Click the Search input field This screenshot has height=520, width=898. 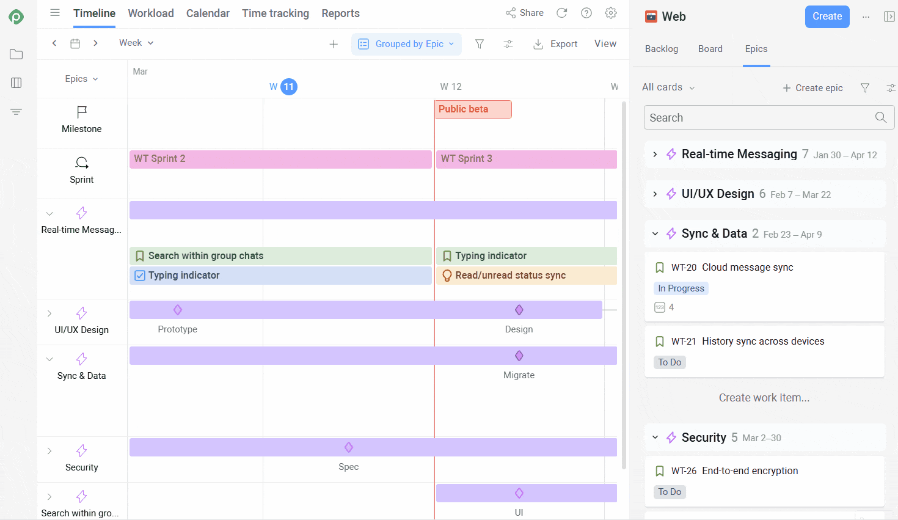(x=761, y=118)
